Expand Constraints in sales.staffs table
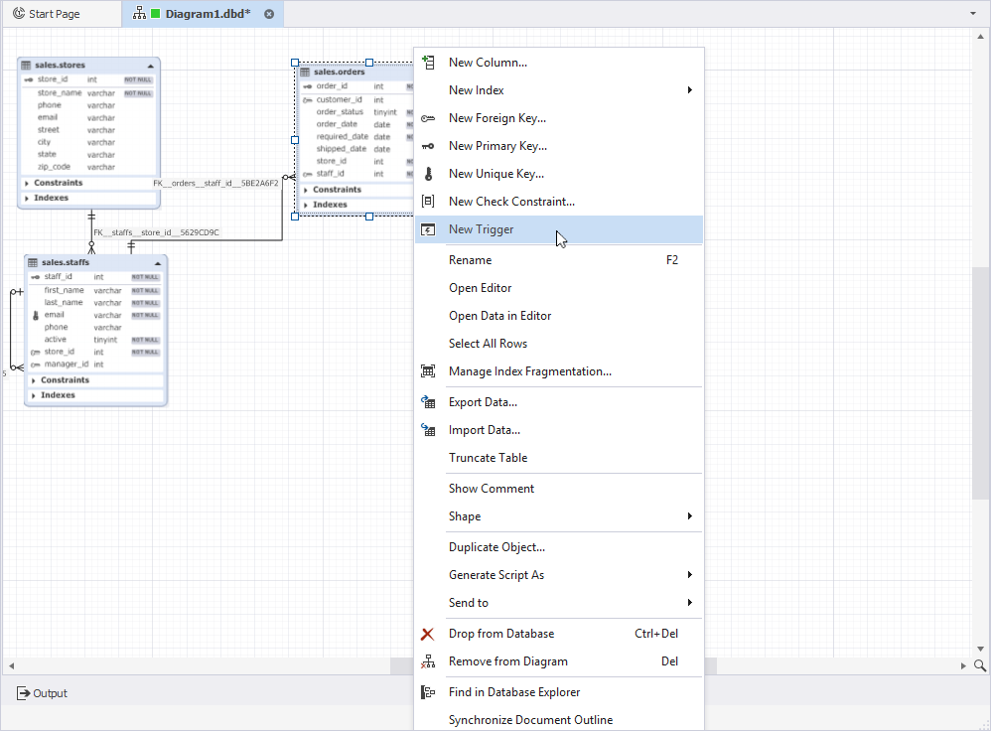This screenshot has height=731, width=991. [34, 380]
